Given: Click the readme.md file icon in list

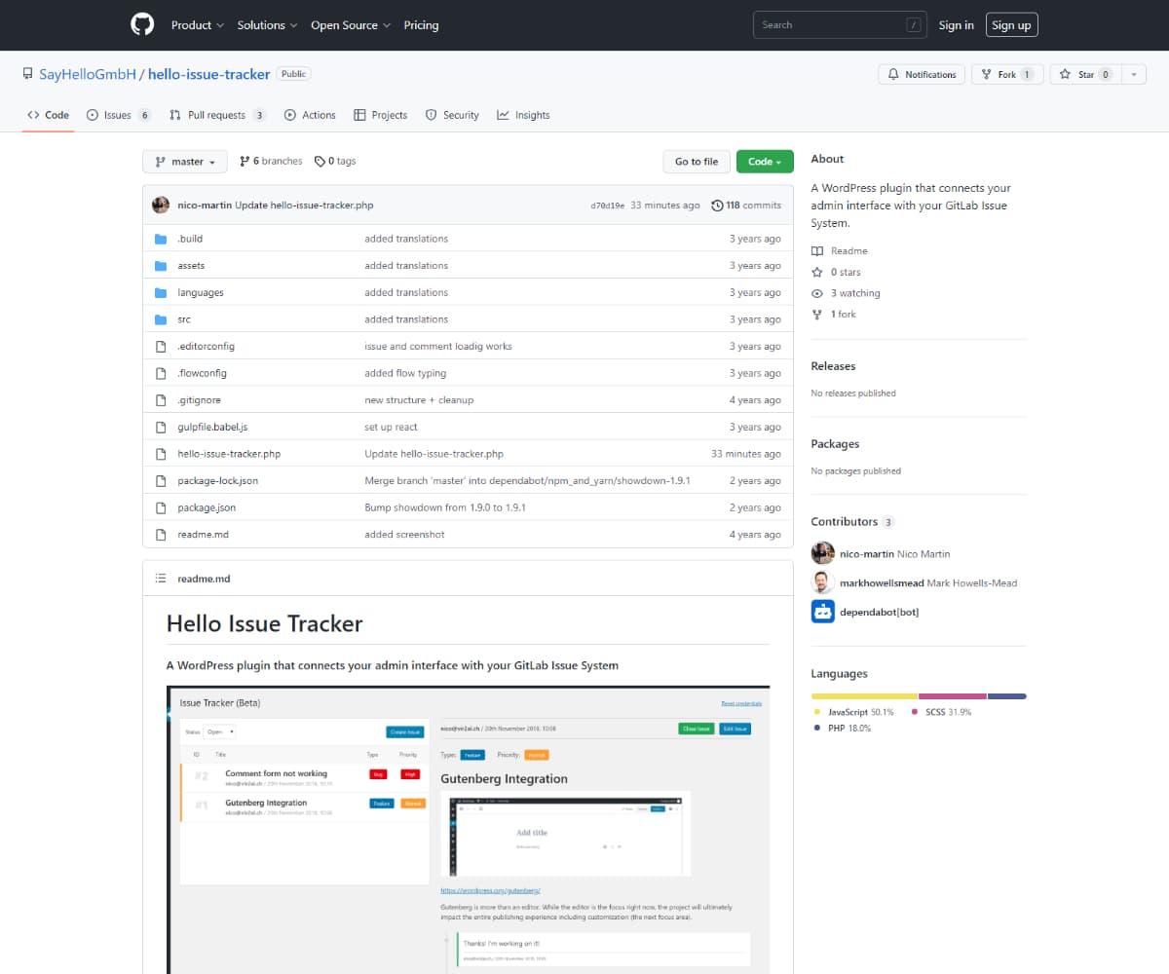Looking at the screenshot, I should tap(162, 535).
